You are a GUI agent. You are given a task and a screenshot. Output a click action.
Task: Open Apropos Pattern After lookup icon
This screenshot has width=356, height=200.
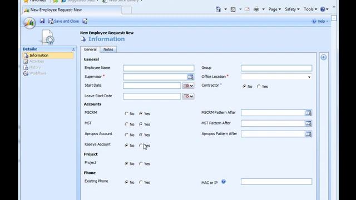[308, 134]
